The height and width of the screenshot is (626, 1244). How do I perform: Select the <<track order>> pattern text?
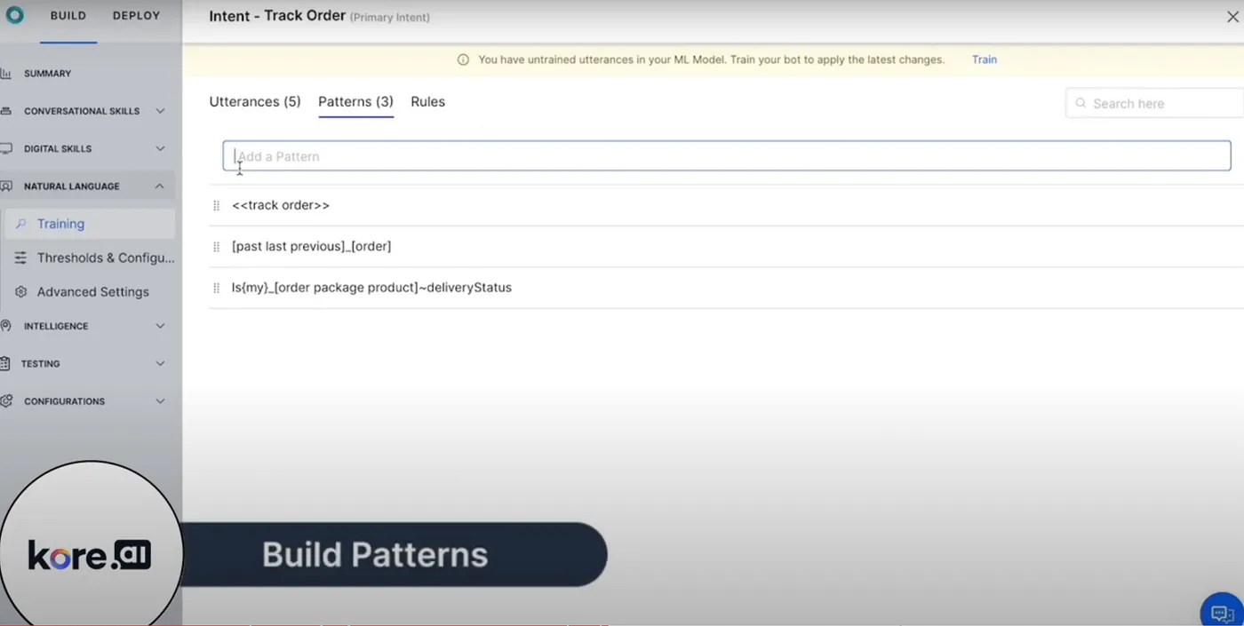pyautogui.click(x=281, y=205)
